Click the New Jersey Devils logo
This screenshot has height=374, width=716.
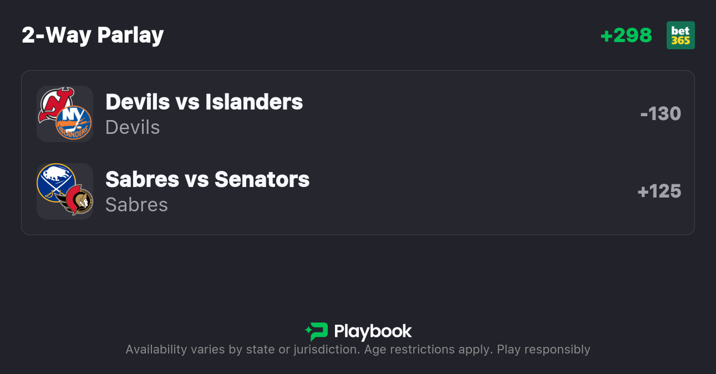[x=55, y=104]
